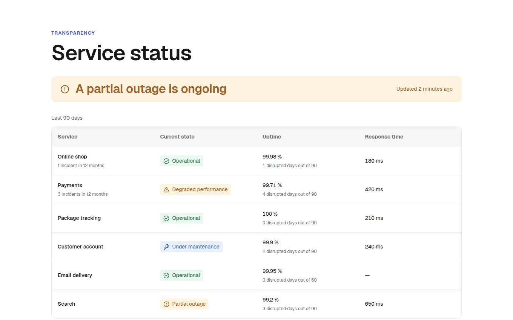Select the Customer account service name
The height and width of the screenshot is (320, 513).
click(80, 247)
